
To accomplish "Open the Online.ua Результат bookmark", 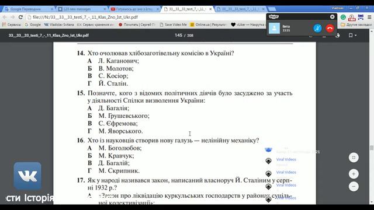I will 208,24.
